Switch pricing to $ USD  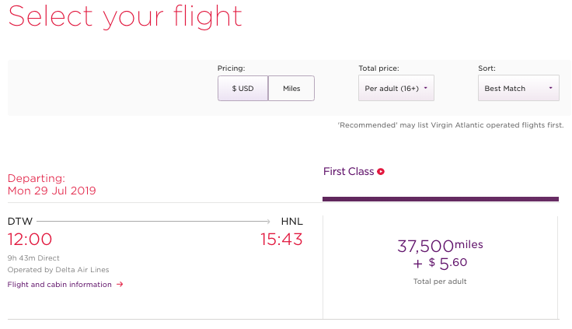tap(243, 89)
